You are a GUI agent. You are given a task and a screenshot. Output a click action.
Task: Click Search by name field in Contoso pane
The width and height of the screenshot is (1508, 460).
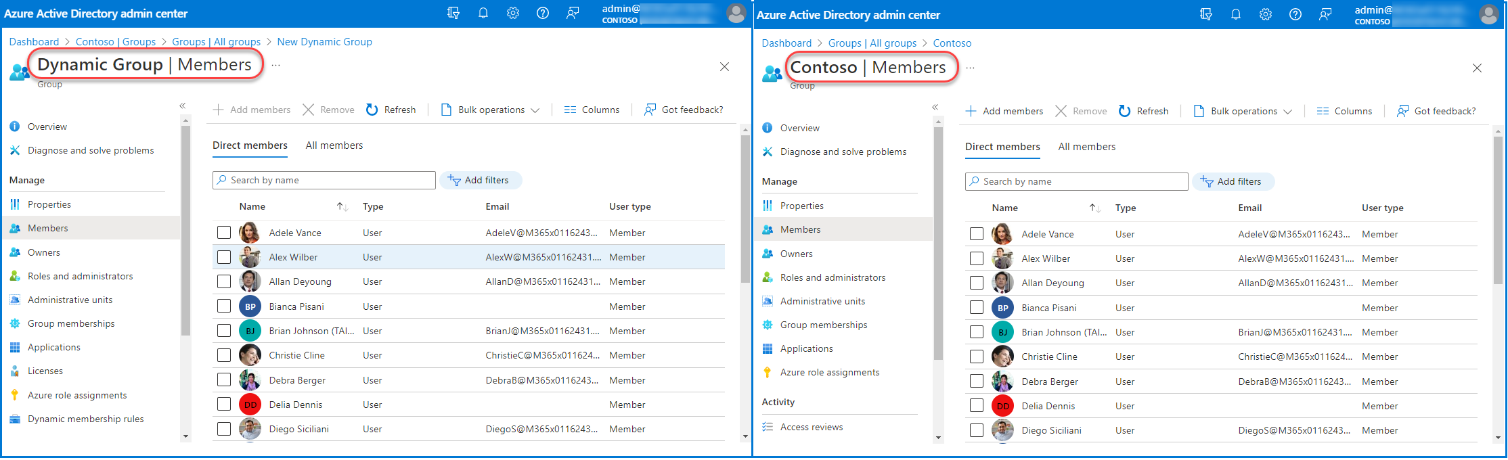point(1076,181)
